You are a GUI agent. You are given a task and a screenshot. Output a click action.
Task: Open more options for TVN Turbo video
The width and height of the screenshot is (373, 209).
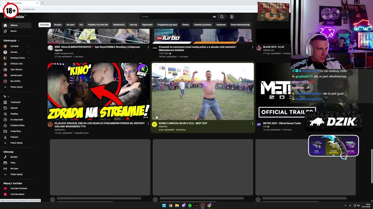click(x=252, y=47)
